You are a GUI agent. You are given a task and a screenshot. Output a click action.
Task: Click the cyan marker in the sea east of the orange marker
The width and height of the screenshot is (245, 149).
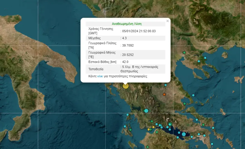point(193,95)
